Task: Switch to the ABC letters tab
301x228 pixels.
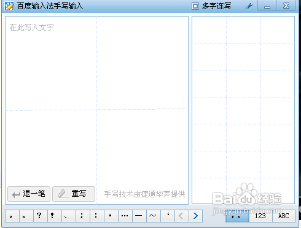Action: coord(284,216)
